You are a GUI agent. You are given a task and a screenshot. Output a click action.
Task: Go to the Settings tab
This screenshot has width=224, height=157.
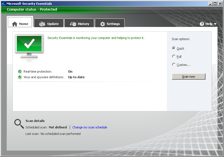[x=110, y=24]
